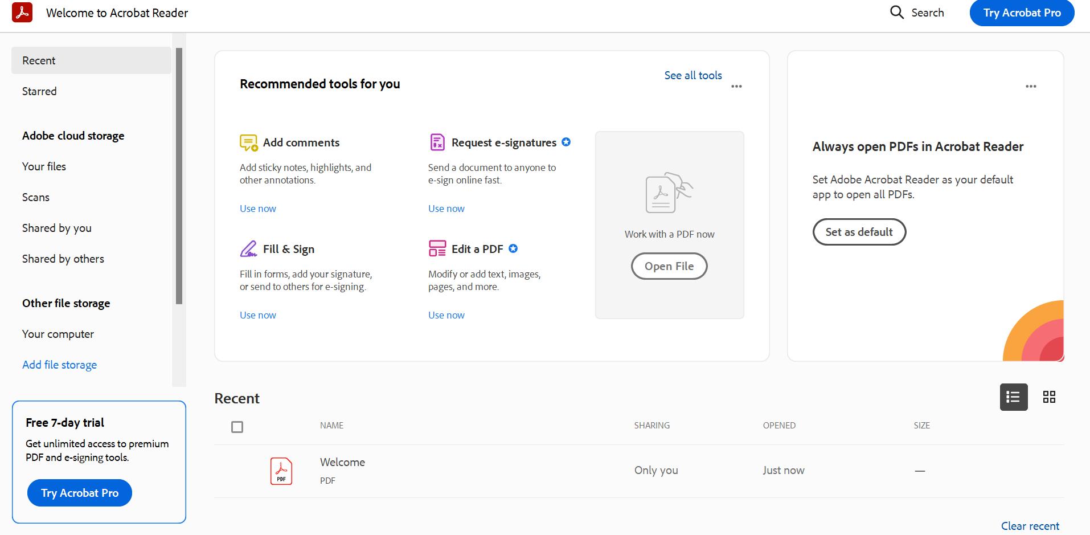Click premium badge next to Edit a PDF
The image size is (1090, 535).
(x=513, y=248)
